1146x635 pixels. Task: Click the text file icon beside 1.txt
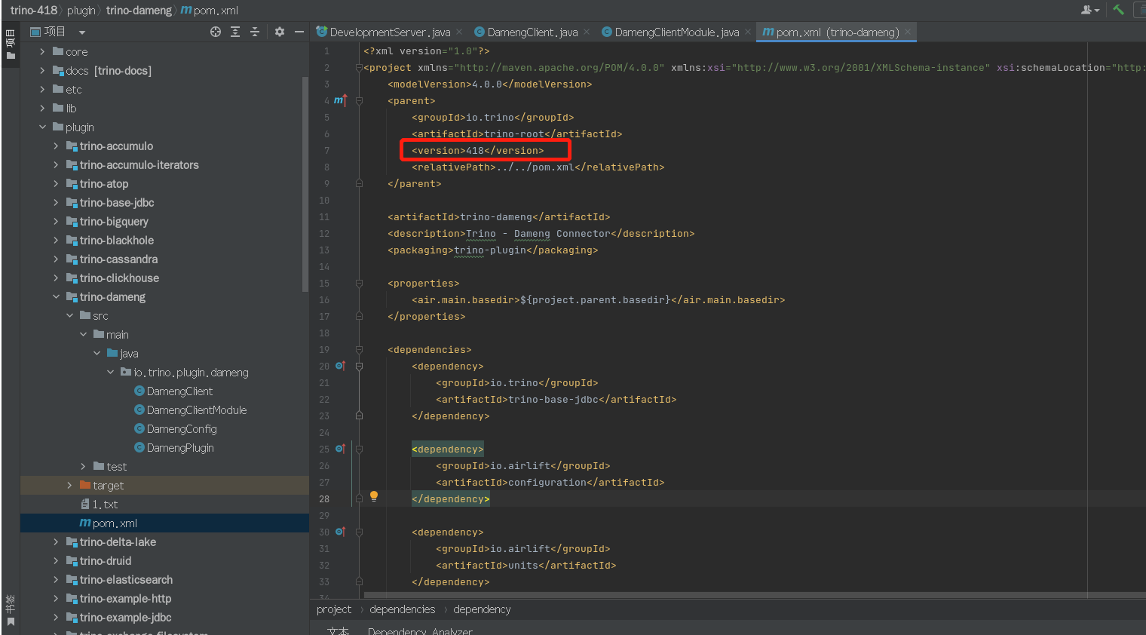coord(85,504)
